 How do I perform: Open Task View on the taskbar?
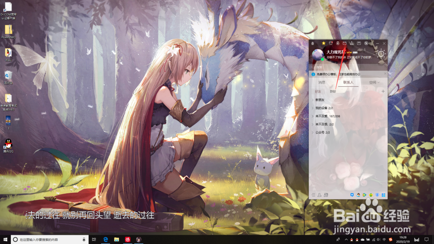(x=94, y=239)
